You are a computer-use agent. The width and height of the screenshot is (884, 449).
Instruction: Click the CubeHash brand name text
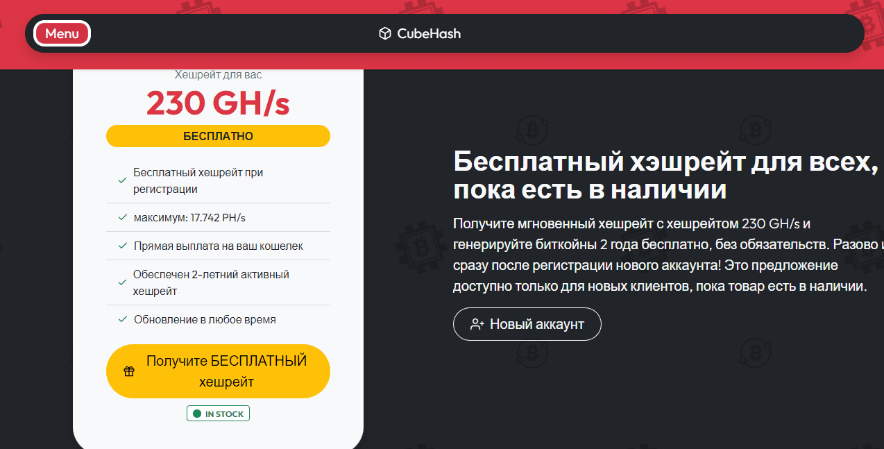(429, 33)
